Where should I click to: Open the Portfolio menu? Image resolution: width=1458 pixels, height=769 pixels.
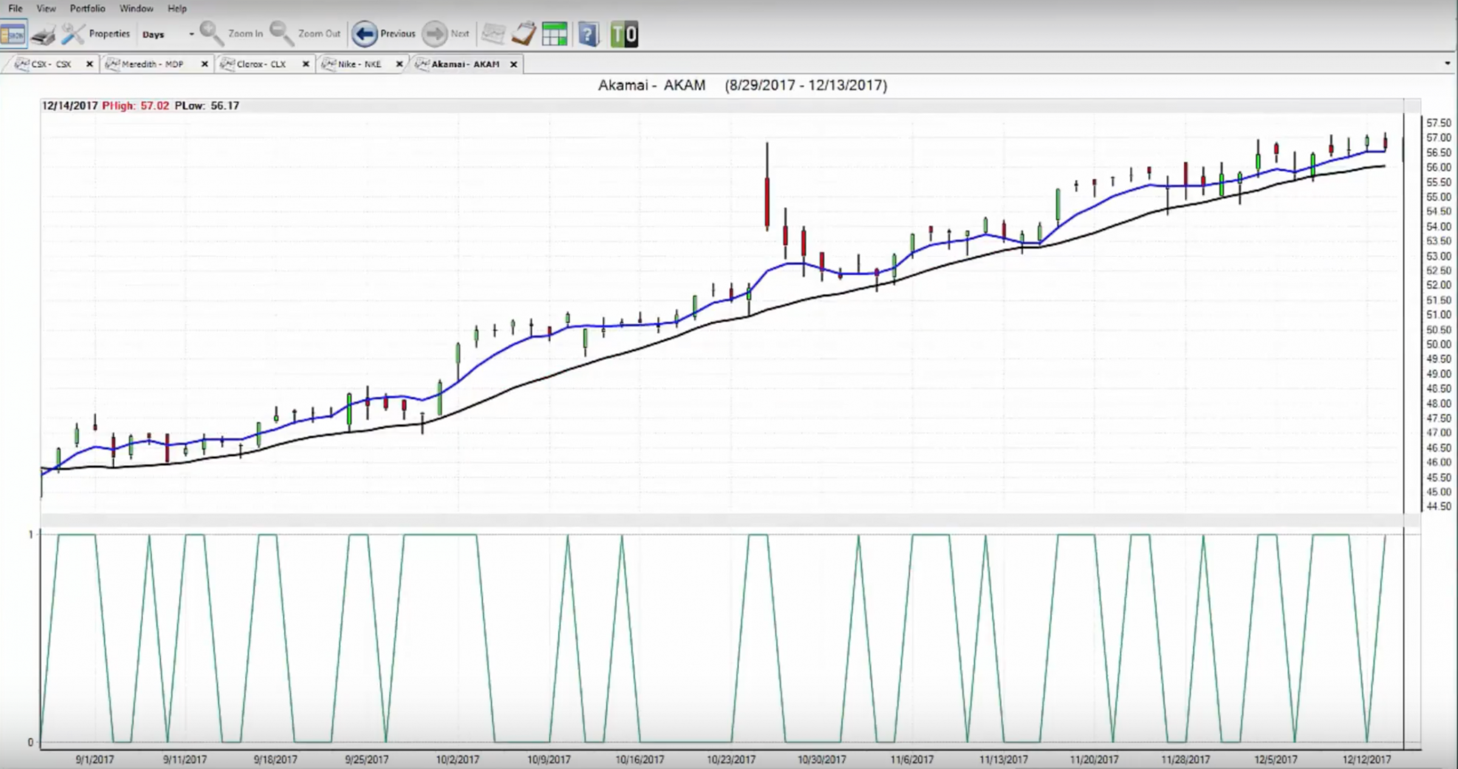tap(87, 8)
